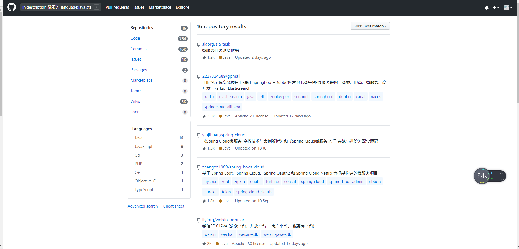Image resolution: width=519 pixels, height=249 pixels.
Task: Click the Advanced search link
Action: [143, 206]
